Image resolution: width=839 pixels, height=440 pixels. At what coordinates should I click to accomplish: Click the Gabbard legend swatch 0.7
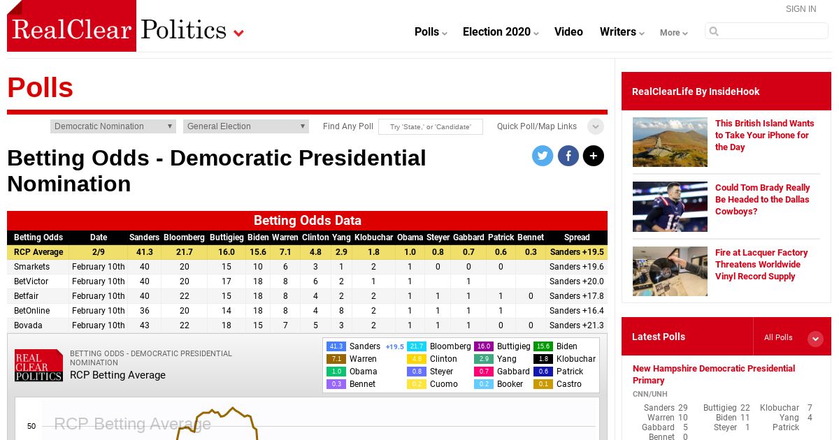click(484, 372)
